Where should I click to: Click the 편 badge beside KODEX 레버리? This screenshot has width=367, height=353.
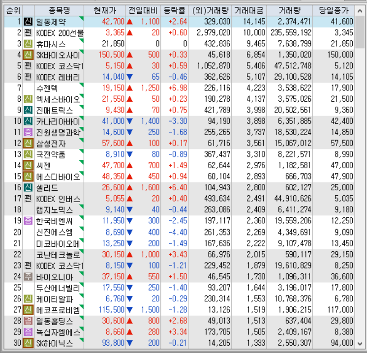[28, 77]
